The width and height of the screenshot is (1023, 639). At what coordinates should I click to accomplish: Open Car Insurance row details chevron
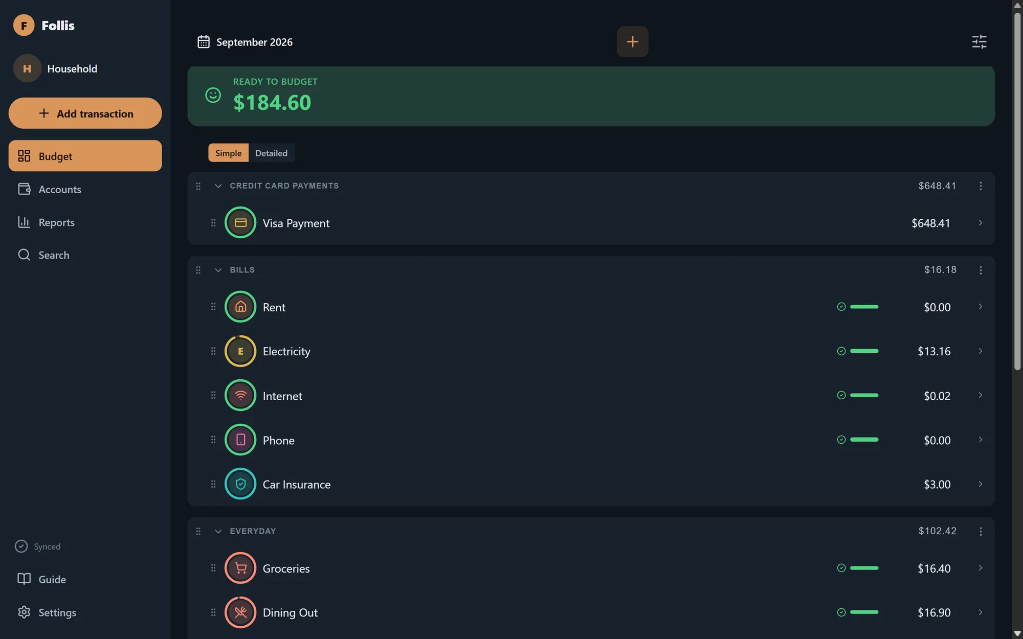click(981, 484)
